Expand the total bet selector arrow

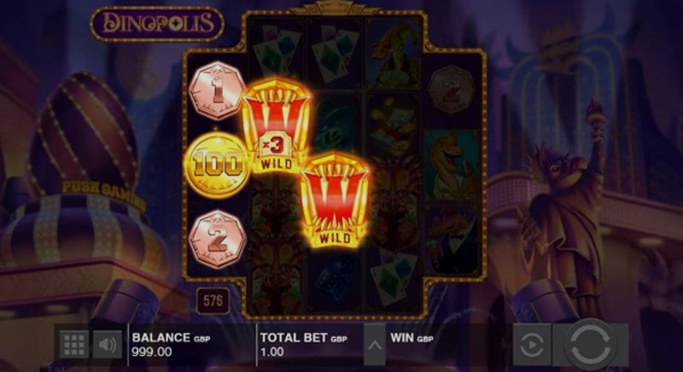click(375, 346)
